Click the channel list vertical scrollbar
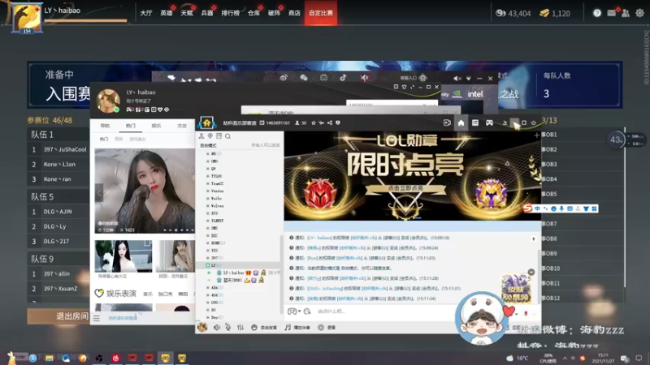 coord(281,273)
